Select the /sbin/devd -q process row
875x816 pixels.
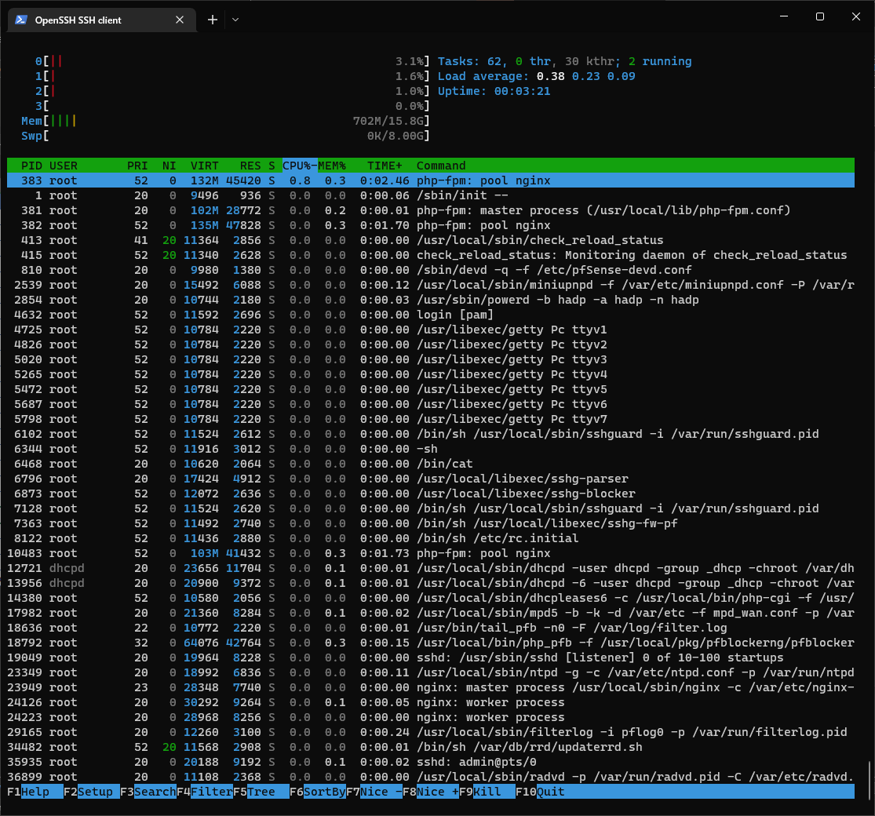(x=430, y=270)
